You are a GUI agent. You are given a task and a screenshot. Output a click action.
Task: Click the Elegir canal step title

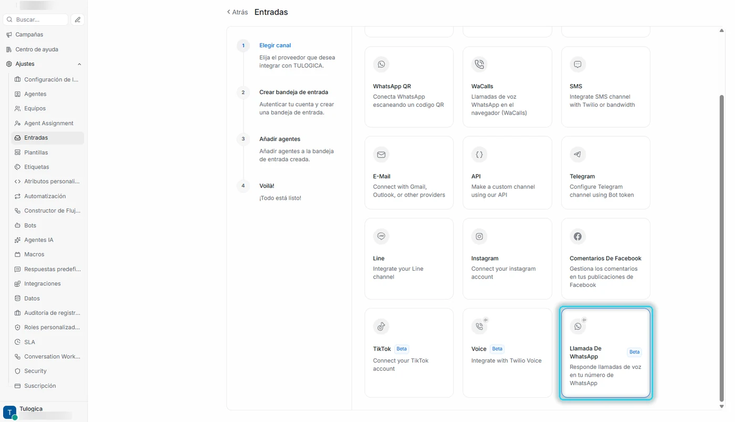(x=275, y=45)
